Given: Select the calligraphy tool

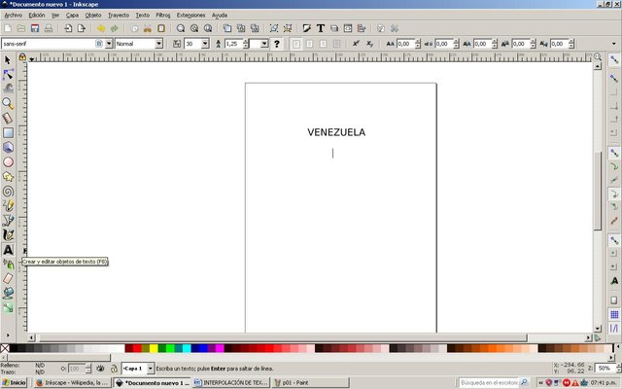Looking at the screenshot, I should (x=8, y=235).
